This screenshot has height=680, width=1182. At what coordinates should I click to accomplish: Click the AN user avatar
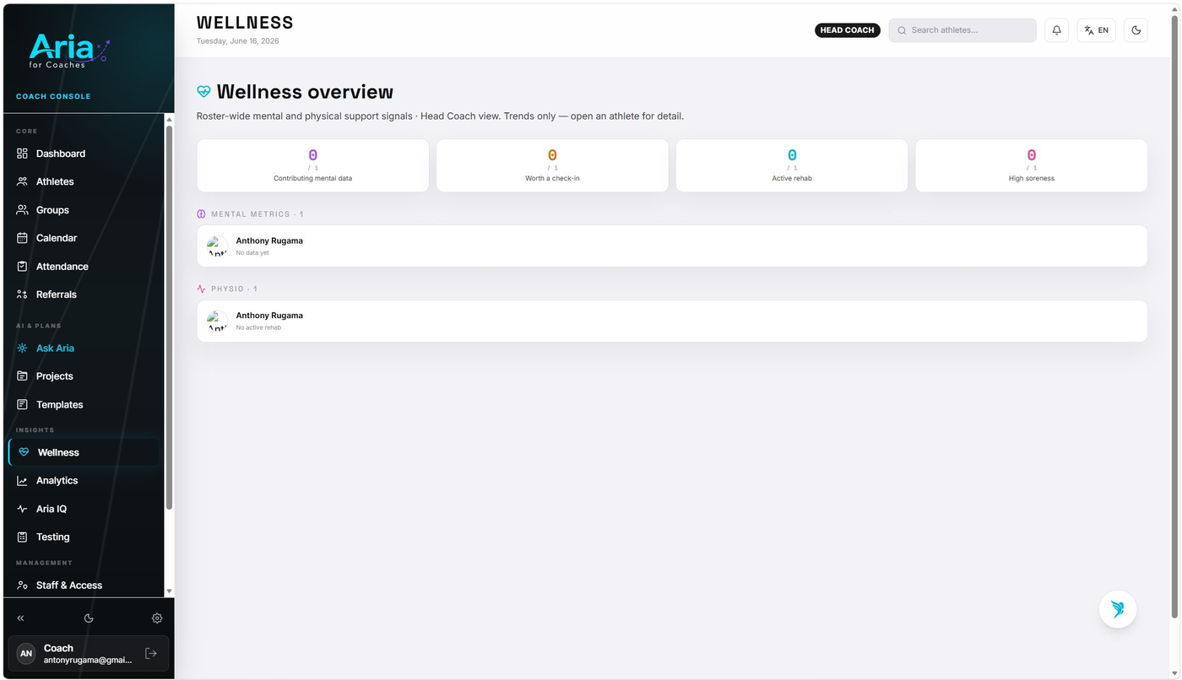pyautogui.click(x=26, y=654)
